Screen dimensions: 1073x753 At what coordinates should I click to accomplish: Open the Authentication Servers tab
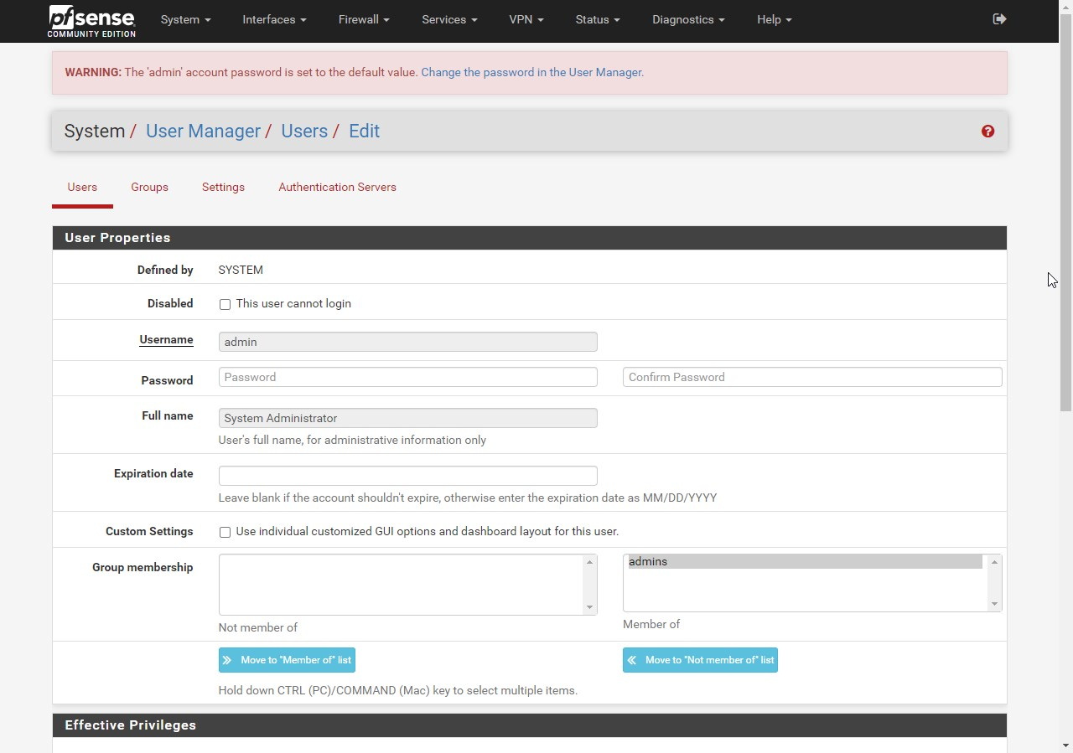pyautogui.click(x=337, y=188)
